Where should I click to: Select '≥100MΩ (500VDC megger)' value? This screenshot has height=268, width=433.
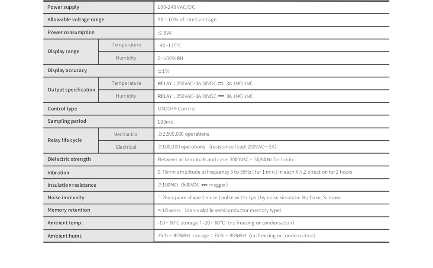point(193,185)
